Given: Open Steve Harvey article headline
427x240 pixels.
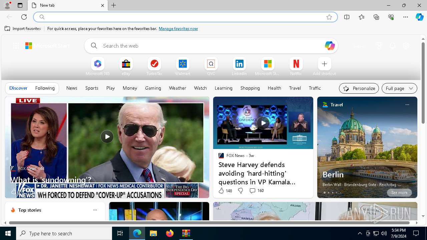Looking at the screenshot, I should [257, 173].
